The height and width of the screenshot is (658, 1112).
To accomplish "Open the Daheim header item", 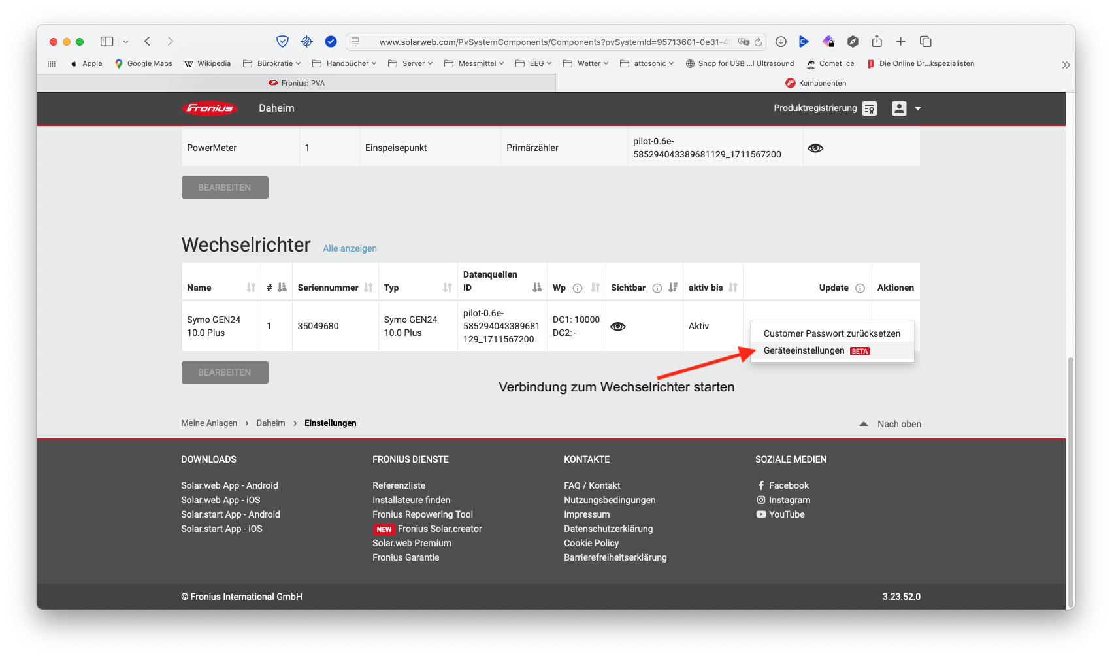I will click(x=276, y=108).
